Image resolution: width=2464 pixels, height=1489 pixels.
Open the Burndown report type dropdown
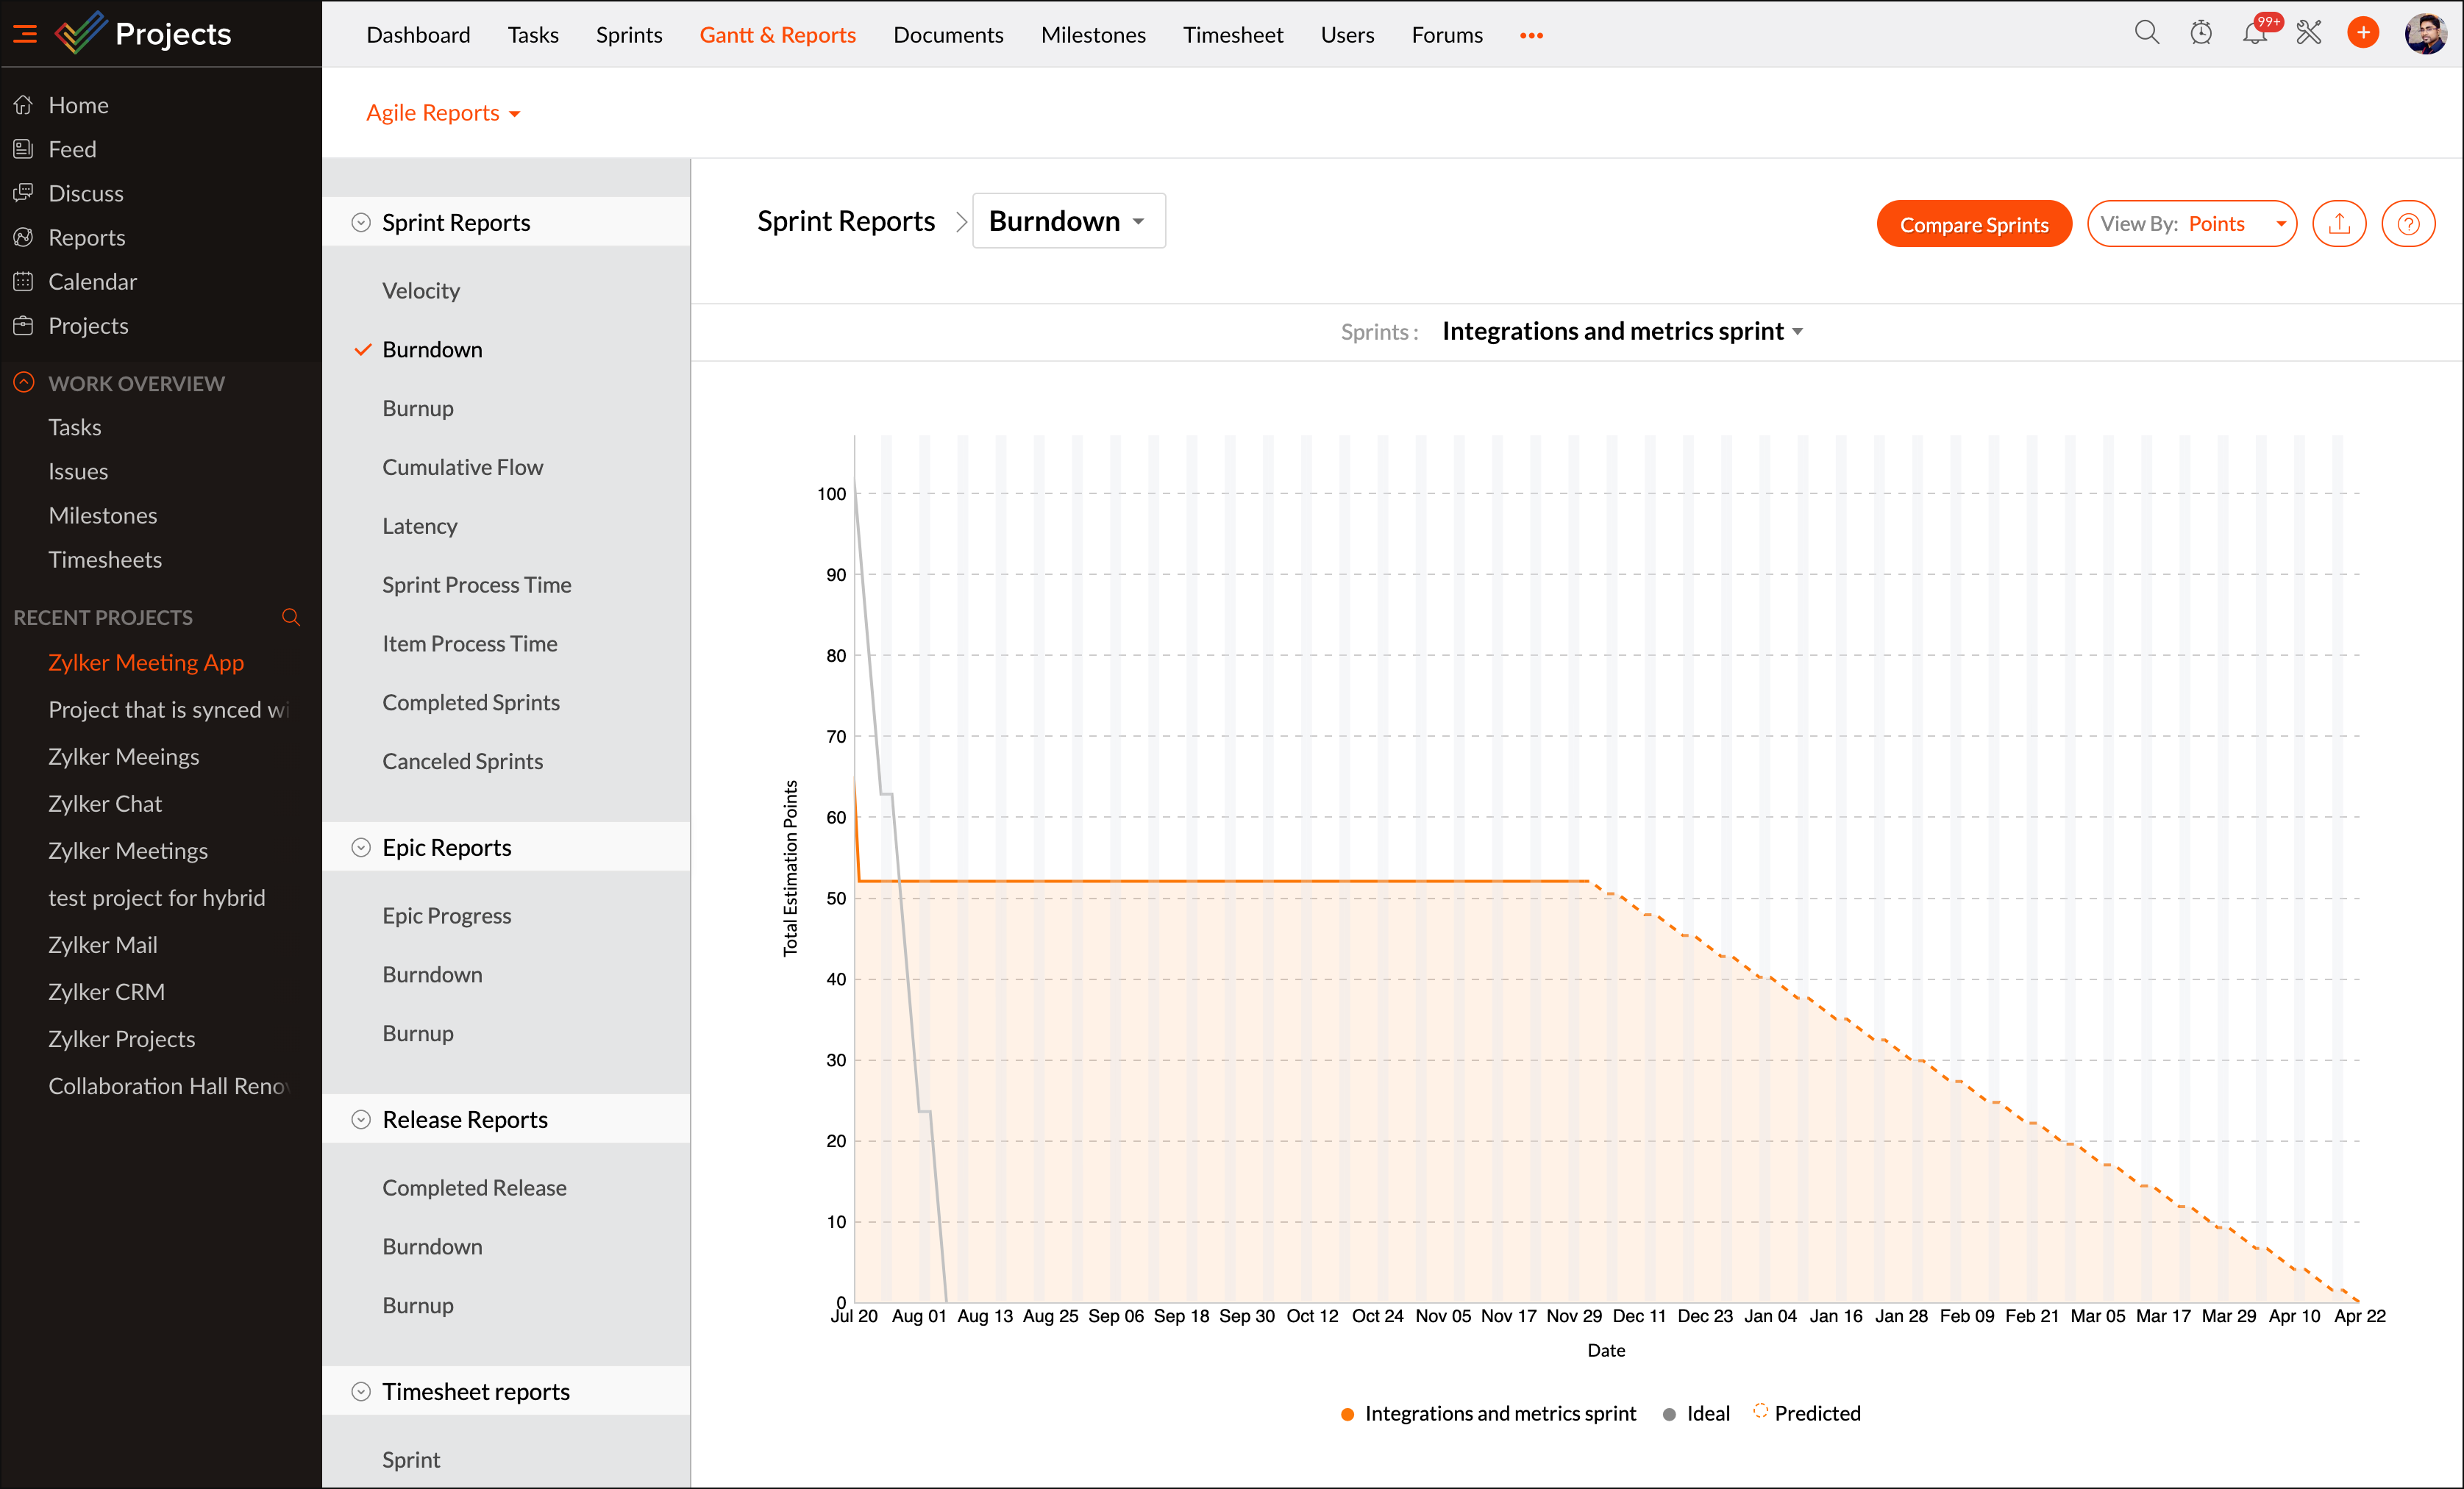(x=1068, y=221)
